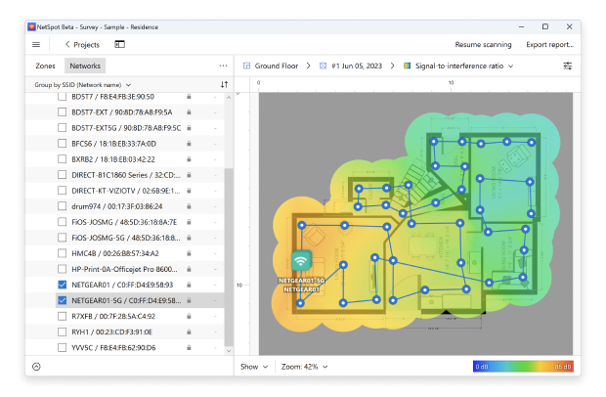Viewport: 606px width, 397px height.
Task: Click lock icon on HMC4B row
Action: coord(189,253)
